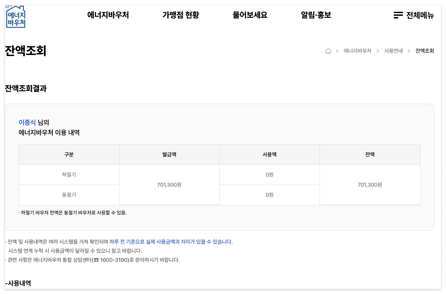Follow the 에너지바우처 breadcrumb link
Viewport: 446px width, 294px height.
click(x=357, y=51)
